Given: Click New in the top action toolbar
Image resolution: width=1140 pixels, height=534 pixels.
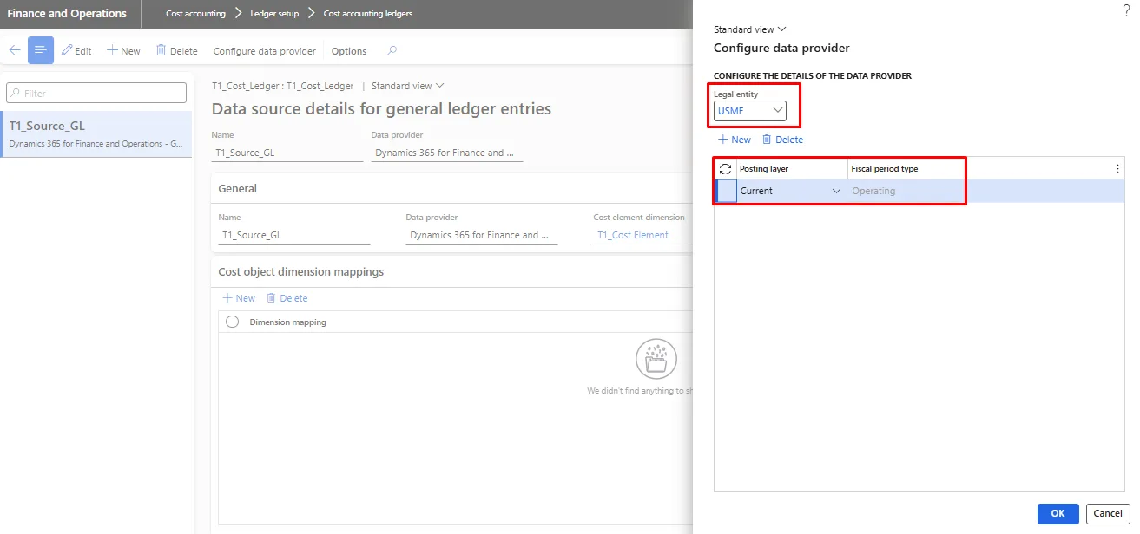Looking at the screenshot, I should pyautogui.click(x=123, y=51).
